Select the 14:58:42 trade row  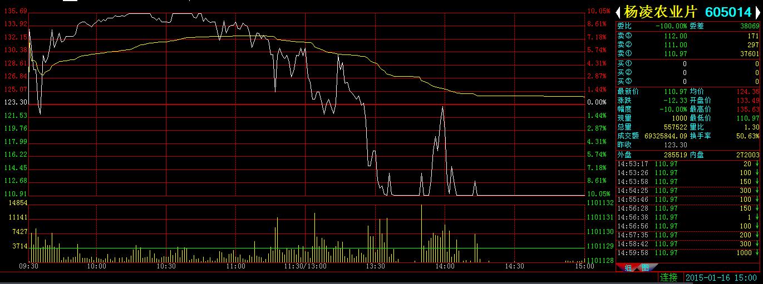(688, 244)
